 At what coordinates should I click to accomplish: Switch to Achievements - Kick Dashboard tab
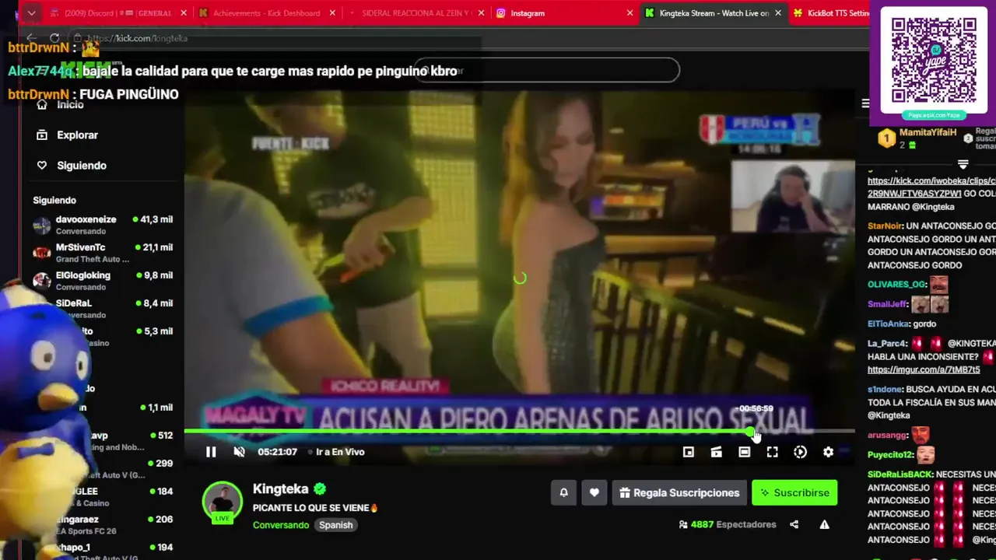click(x=266, y=13)
